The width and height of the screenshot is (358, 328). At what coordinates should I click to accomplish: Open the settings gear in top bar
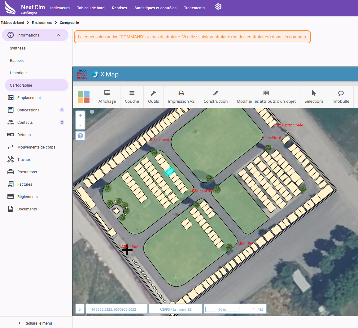(218, 7)
